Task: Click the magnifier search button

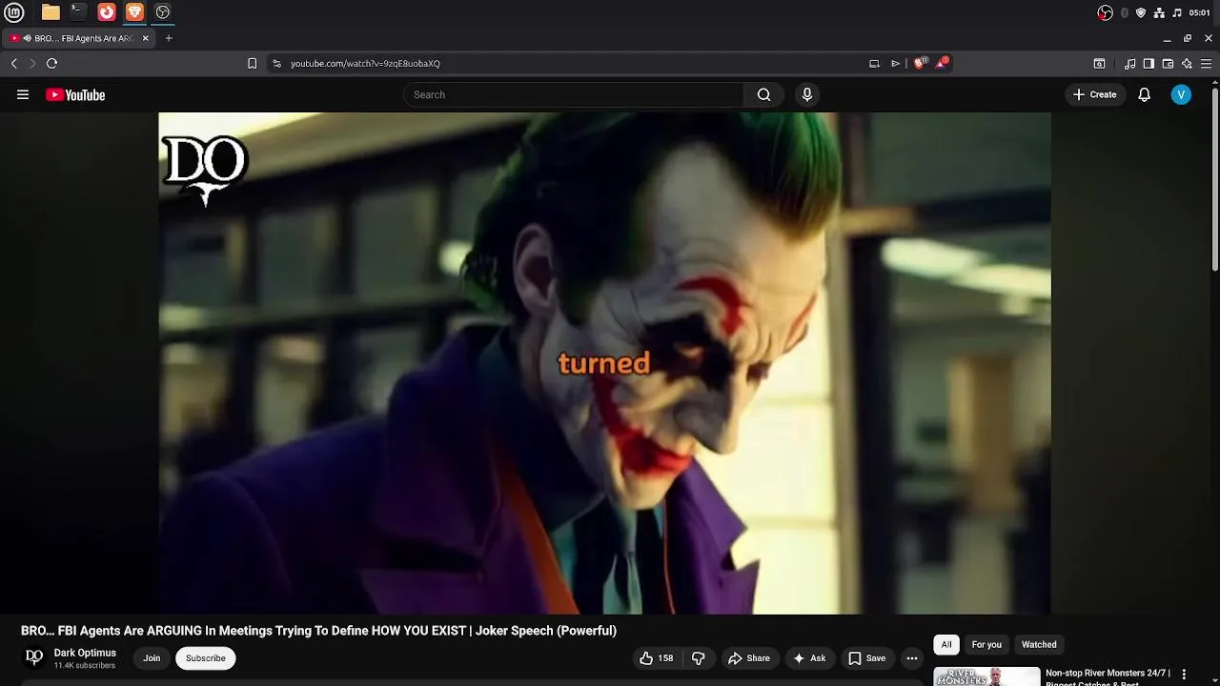Action: [x=763, y=94]
